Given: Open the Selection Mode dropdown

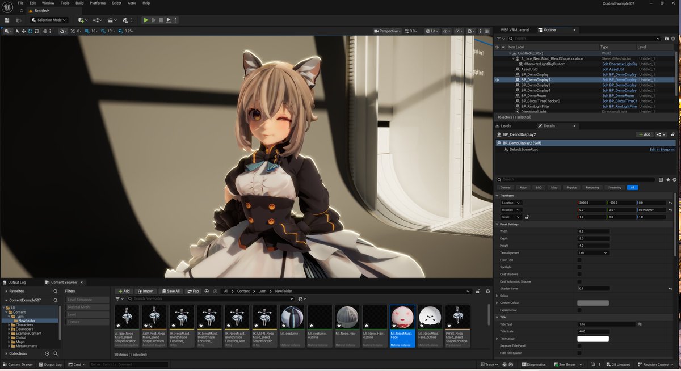Looking at the screenshot, I should (49, 20).
